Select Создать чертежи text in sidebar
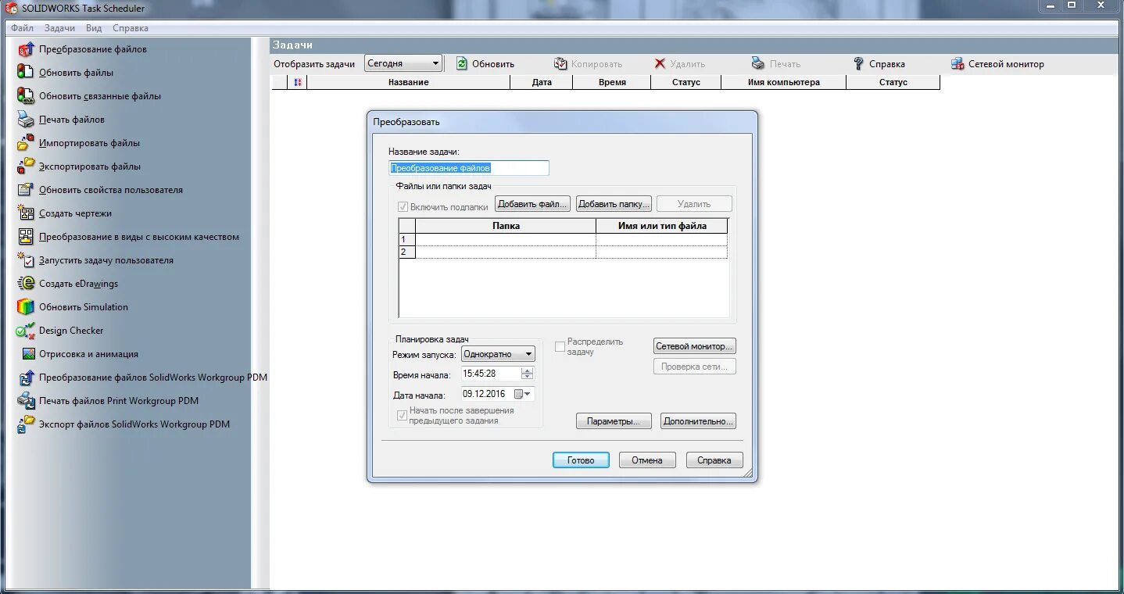The height and width of the screenshot is (594, 1124). coord(75,213)
